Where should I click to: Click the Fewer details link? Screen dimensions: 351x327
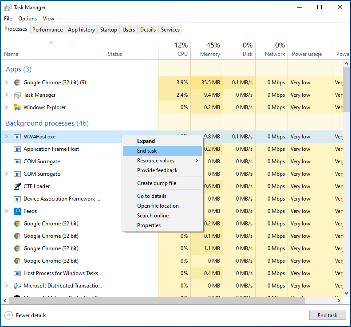pos(31,315)
